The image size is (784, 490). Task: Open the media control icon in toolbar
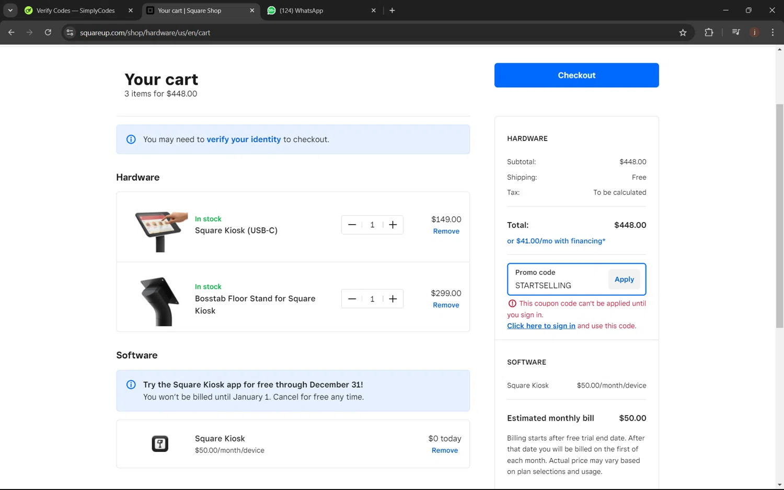point(736,32)
